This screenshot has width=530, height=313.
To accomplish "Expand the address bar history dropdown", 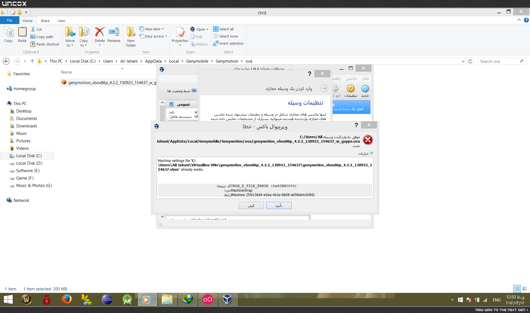I will click(x=463, y=61).
